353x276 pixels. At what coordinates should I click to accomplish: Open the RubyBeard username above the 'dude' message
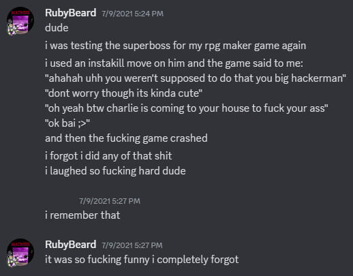[x=71, y=13]
